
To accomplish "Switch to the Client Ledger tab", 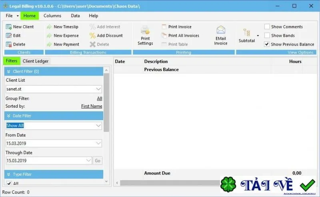I will [x=36, y=61].
